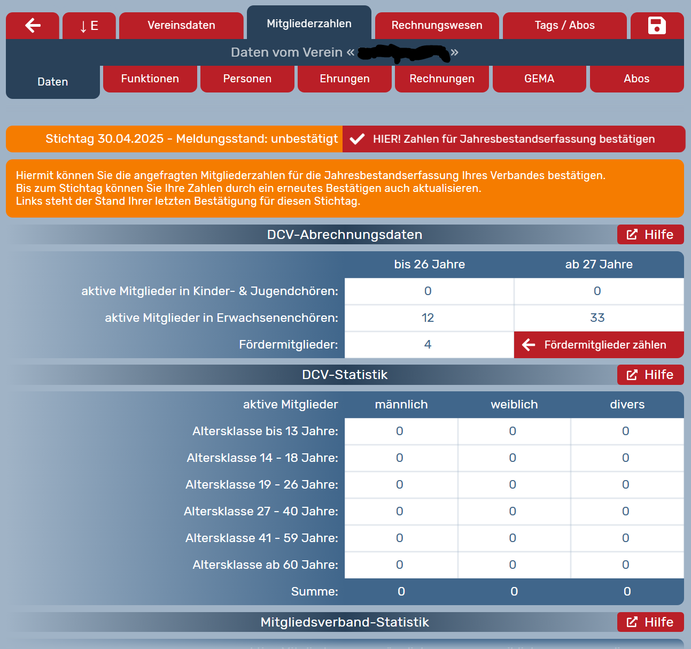Edit the Fördermitglieder field showing 4

(429, 345)
